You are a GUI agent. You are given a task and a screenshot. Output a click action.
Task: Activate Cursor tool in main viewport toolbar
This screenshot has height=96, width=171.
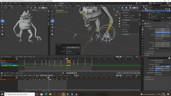(x=52, y=14)
